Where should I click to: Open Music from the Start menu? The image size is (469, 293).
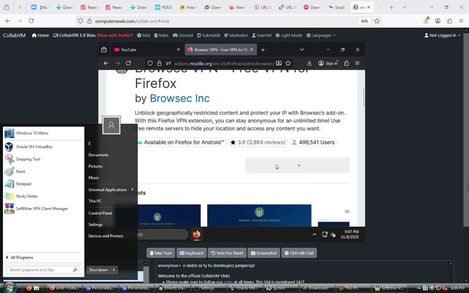click(94, 178)
